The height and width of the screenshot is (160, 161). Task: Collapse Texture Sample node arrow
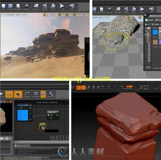(31, 105)
